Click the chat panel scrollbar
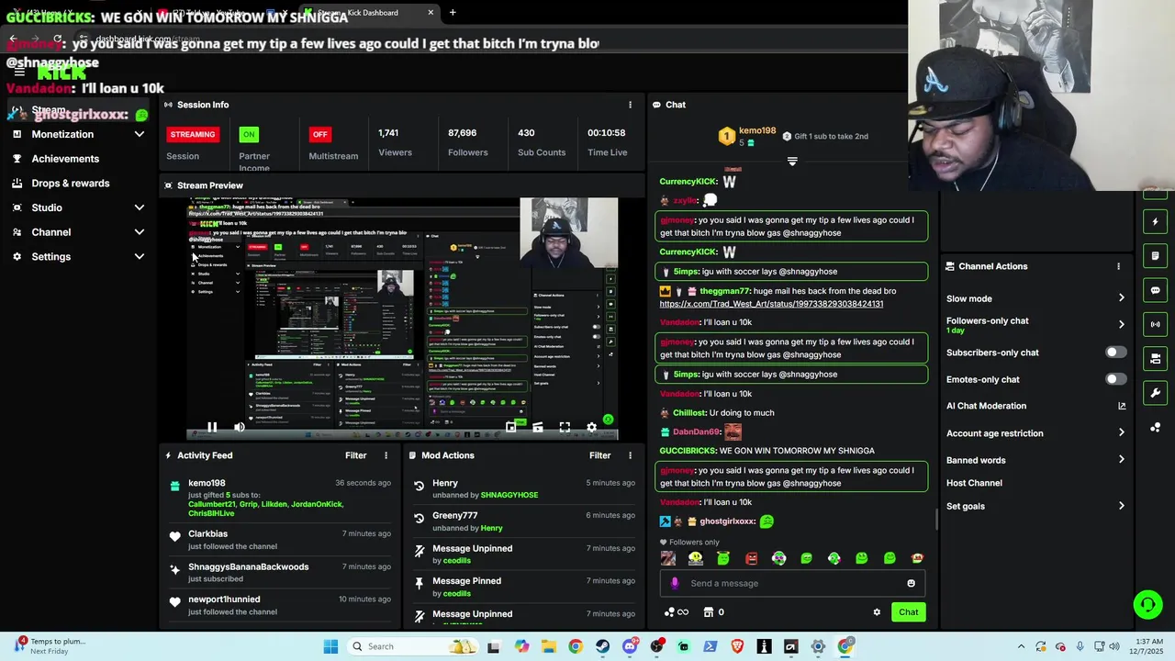 936,520
